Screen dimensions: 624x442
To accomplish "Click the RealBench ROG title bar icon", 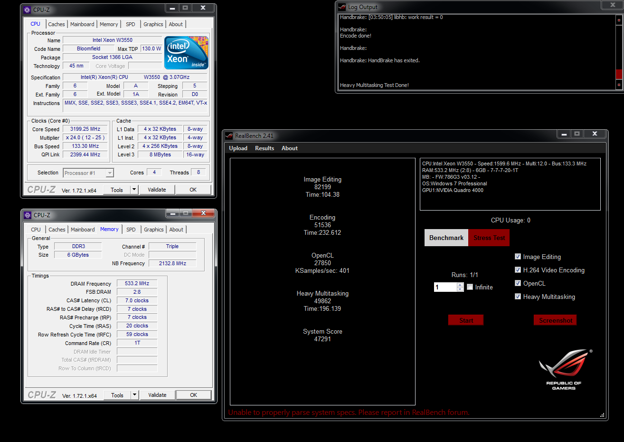I will point(229,136).
